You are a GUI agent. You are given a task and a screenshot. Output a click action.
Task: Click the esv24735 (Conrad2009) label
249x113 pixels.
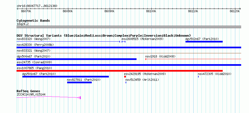click(x=34, y=62)
